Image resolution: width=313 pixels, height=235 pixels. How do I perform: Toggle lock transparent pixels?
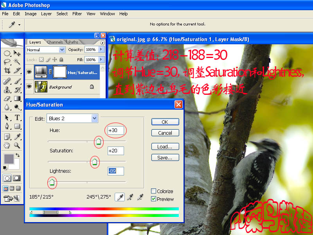point(41,60)
